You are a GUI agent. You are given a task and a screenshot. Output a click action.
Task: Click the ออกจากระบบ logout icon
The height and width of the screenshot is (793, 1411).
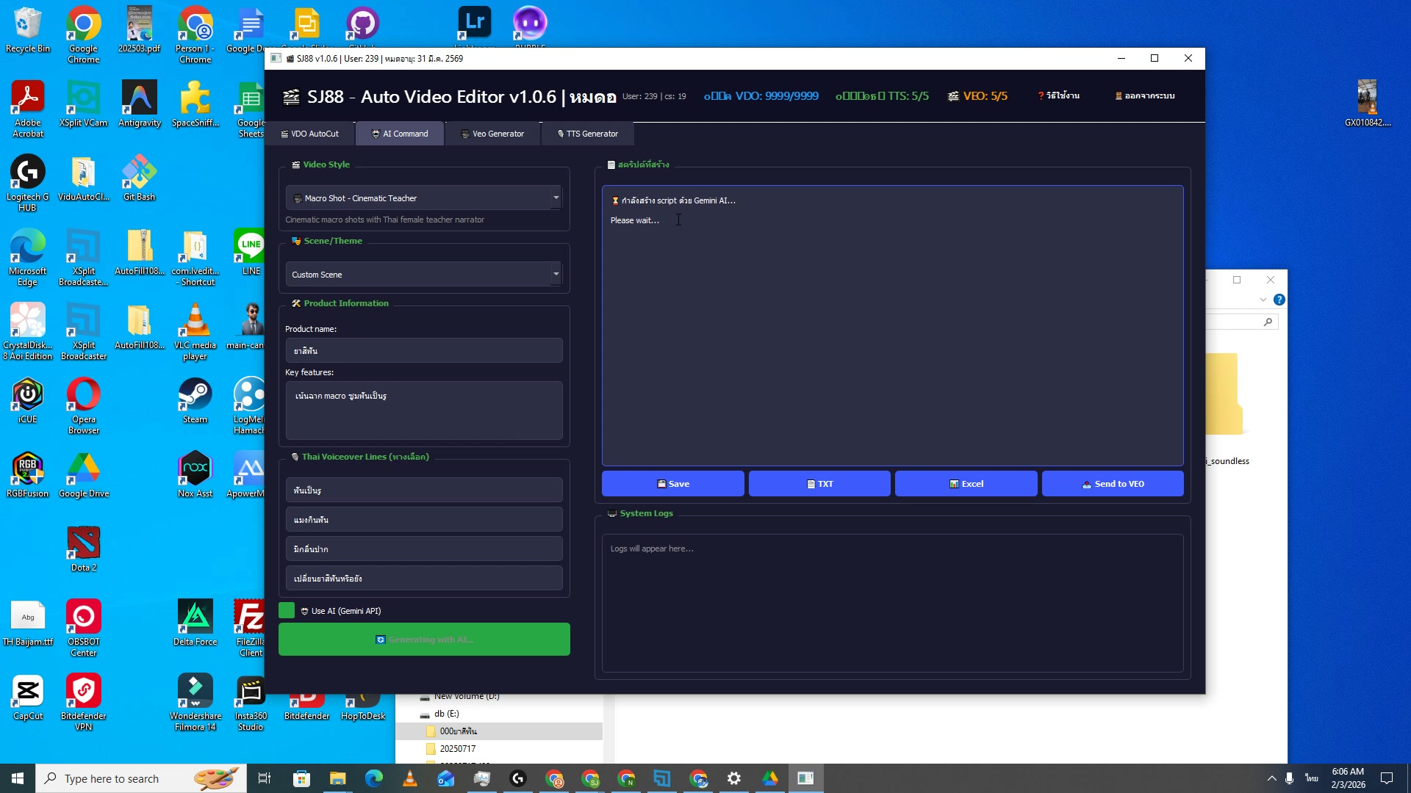coord(1119,95)
